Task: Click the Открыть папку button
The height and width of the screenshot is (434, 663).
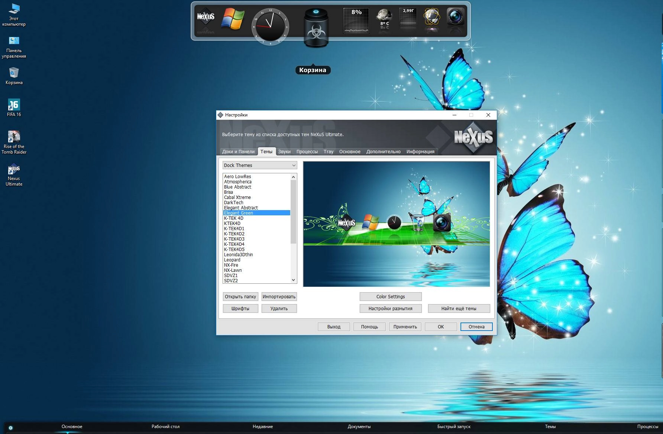Action: pos(240,296)
